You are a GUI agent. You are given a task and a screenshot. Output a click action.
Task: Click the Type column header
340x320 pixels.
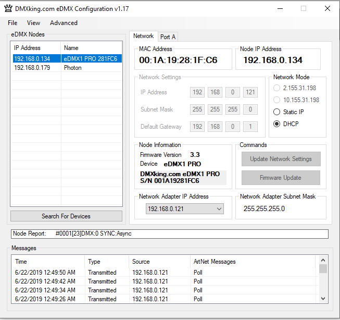pos(107,262)
